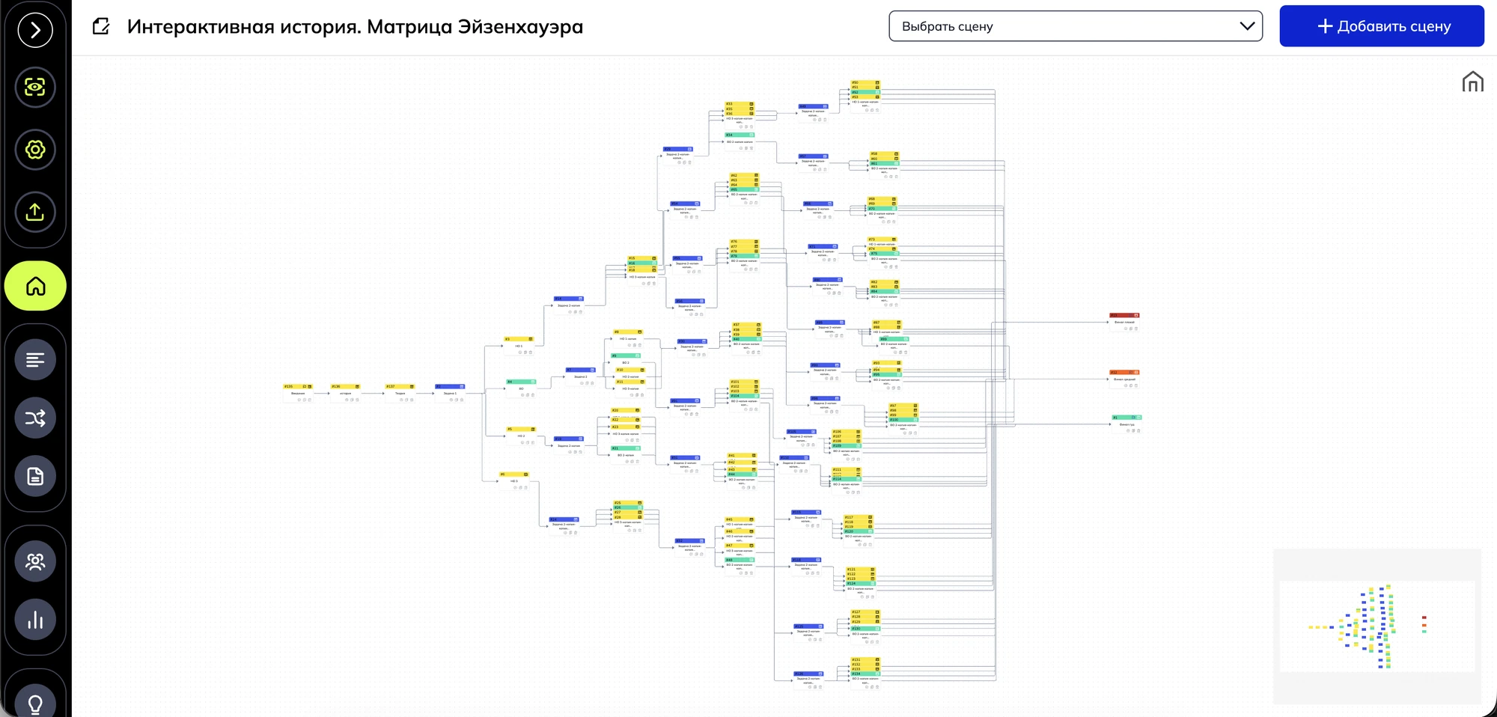The image size is (1497, 717).
Task: Open the preview eye-scan icon in sidebar
Action: point(35,88)
